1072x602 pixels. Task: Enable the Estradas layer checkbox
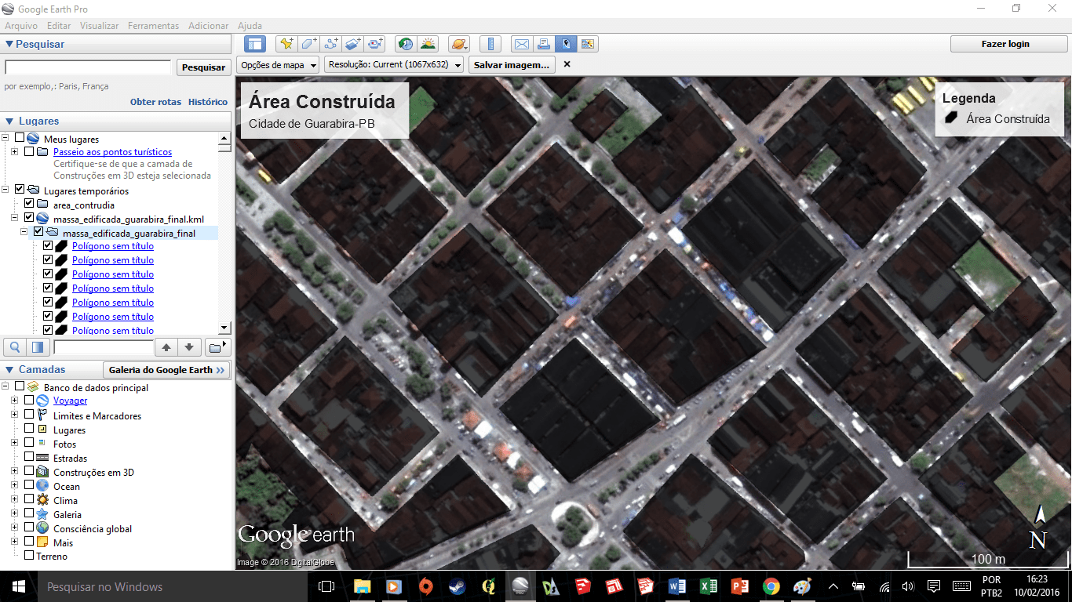[x=29, y=458]
